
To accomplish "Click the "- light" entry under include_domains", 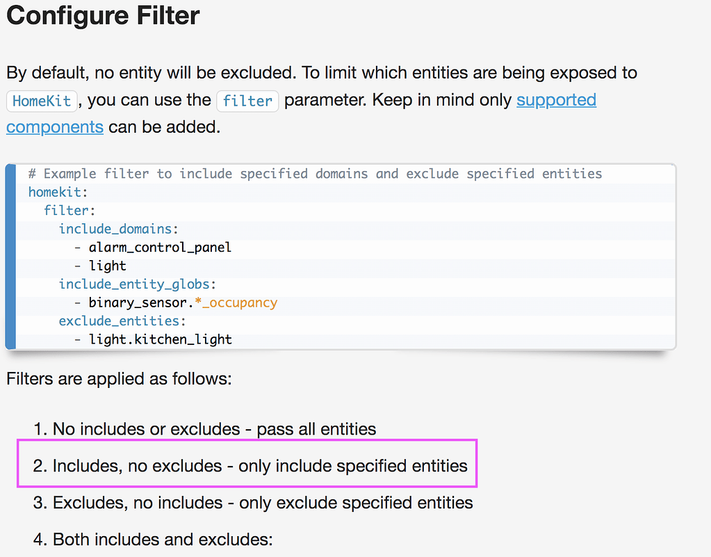I will tap(107, 266).
